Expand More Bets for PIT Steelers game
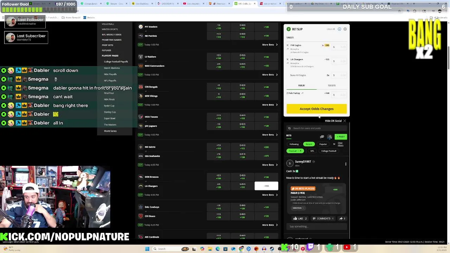The image size is (450, 253). tap(270, 45)
